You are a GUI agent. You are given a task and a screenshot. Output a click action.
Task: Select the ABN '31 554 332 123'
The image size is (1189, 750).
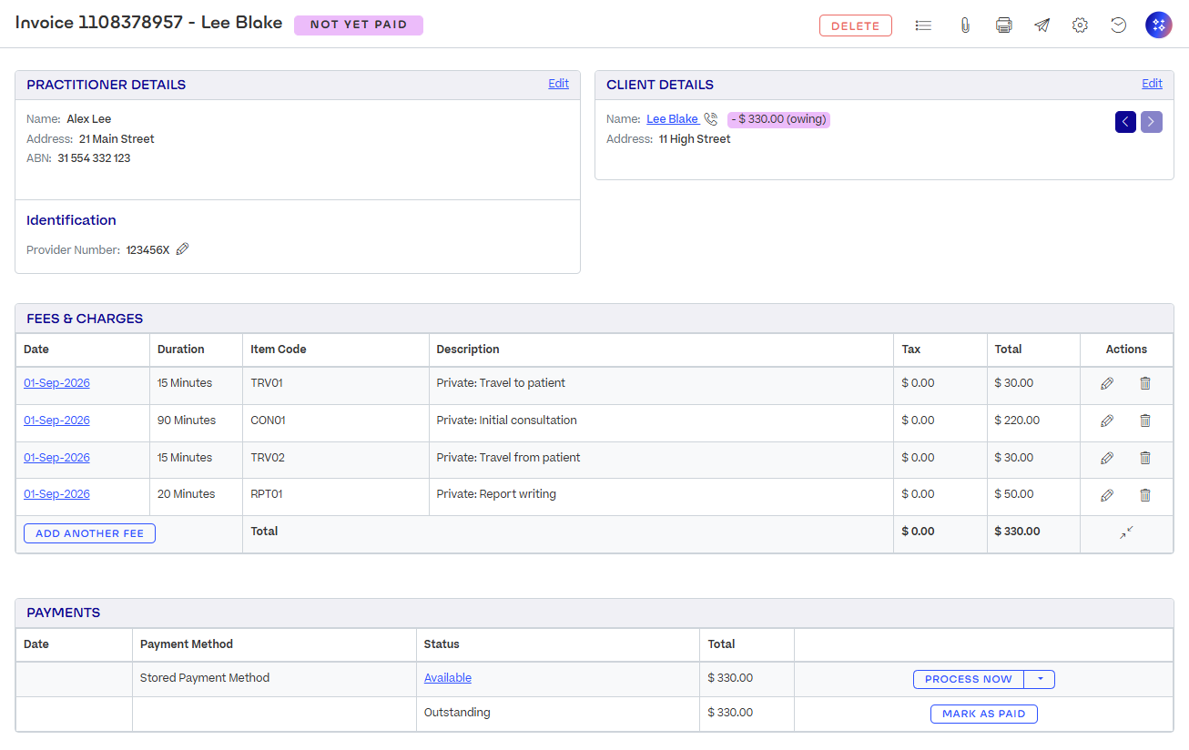(x=94, y=158)
